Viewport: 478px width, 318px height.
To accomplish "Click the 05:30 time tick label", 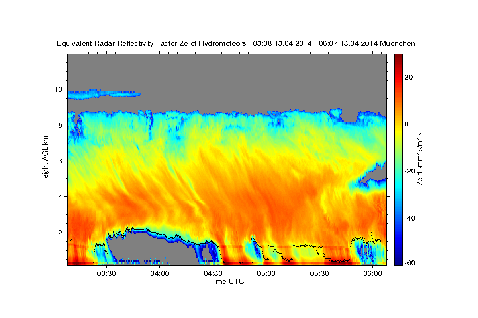I will (319, 274).
